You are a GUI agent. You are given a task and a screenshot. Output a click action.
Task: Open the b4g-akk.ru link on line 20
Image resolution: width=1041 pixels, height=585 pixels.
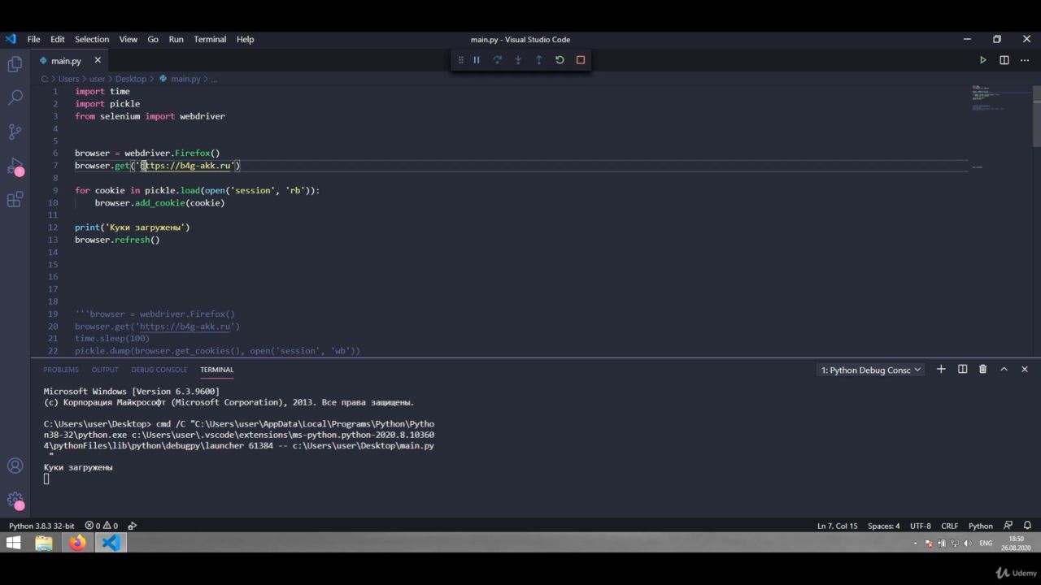(185, 327)
